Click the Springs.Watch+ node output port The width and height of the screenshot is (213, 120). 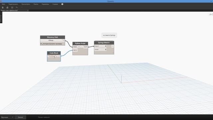click(x=112, y=46)
